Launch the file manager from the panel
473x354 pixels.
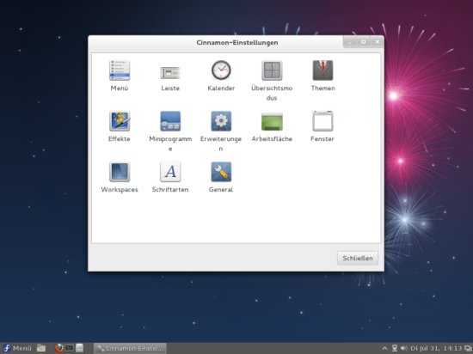click(41, 348)
